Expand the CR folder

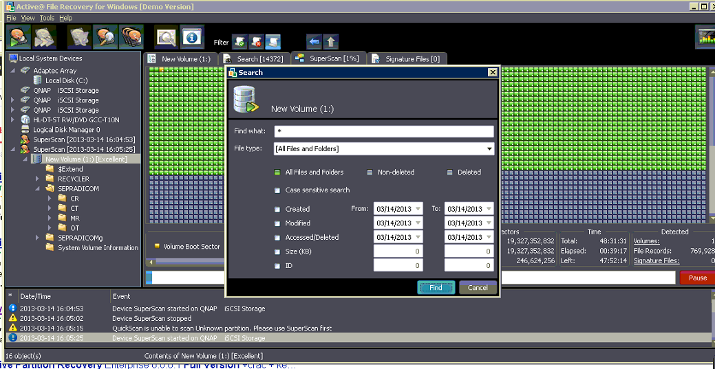(50, 199)
